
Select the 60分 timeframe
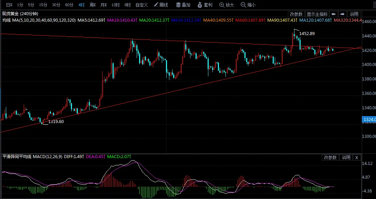(x=69, y=5)
